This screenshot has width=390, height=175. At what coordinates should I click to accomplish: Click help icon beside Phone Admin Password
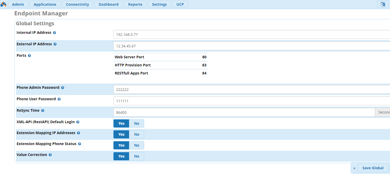coord(62,88)
